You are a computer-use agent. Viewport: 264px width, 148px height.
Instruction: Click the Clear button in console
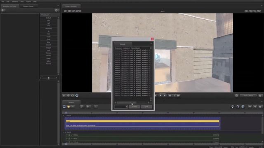(x=146, y=107)
